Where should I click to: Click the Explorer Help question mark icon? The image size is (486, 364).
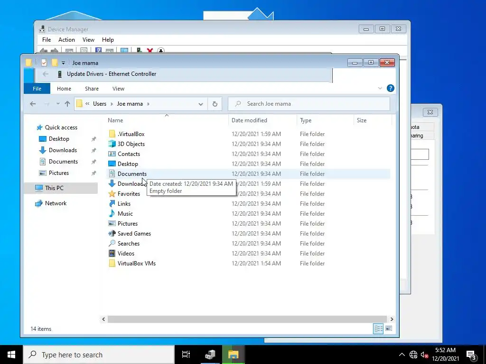[391, 88]
